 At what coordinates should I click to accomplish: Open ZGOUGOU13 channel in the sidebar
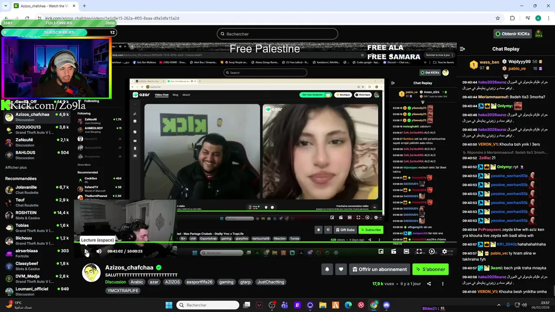(37, 130)
